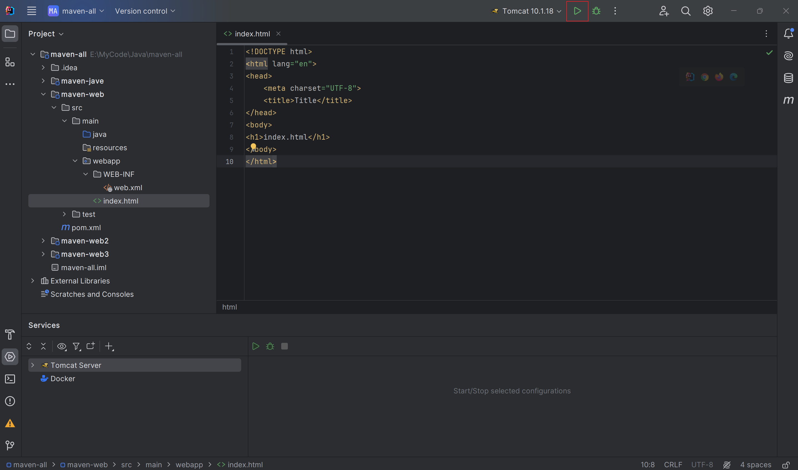Toggle View Options eye in Services toolbar
Image resolution: width=798 pixels, height=470 pixels.
pyautogui.click(x=61, y=346)
